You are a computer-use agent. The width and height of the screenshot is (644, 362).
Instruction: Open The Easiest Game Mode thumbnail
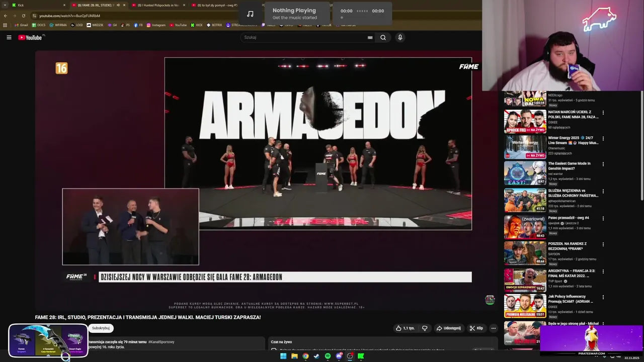coord(525,173)
